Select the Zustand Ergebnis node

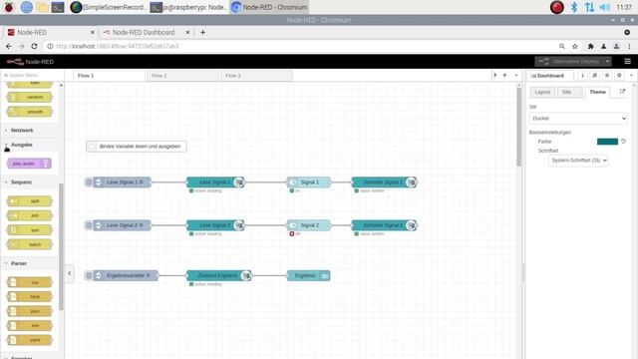[219, 276]
